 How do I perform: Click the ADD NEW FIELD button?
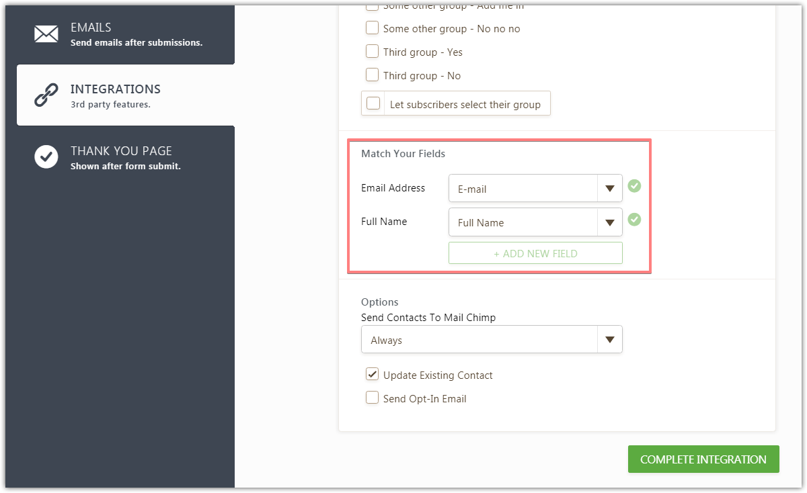[x=535, y=253]
